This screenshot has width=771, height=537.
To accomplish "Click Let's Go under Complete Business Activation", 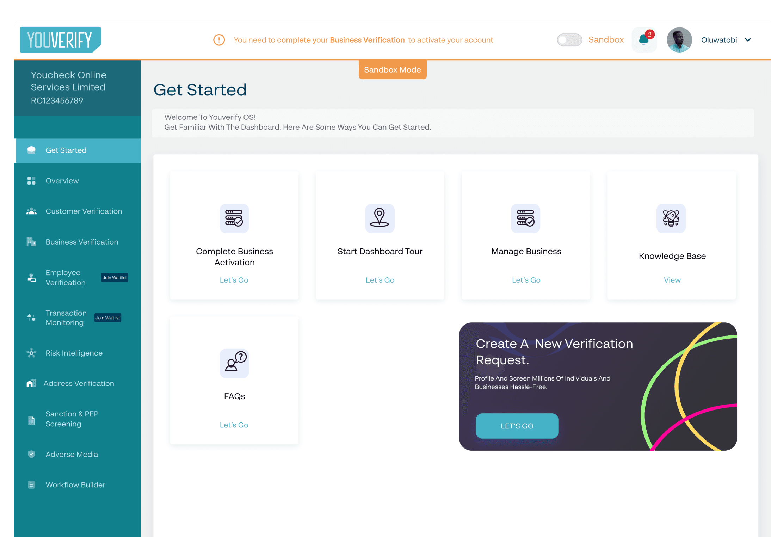I will coord(234,280).
